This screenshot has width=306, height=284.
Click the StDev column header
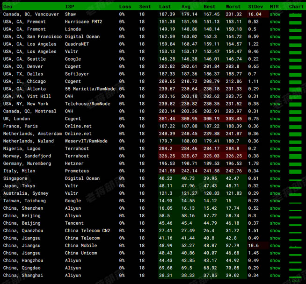tap(255, 7)
